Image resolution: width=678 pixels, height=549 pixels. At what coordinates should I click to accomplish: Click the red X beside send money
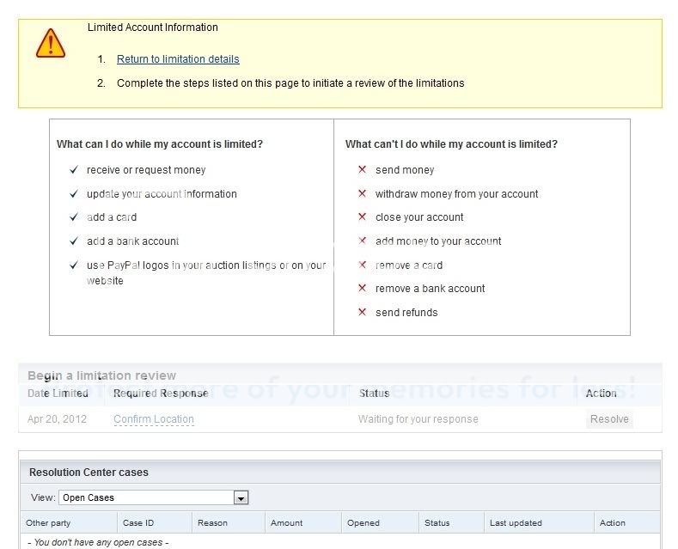363,169
